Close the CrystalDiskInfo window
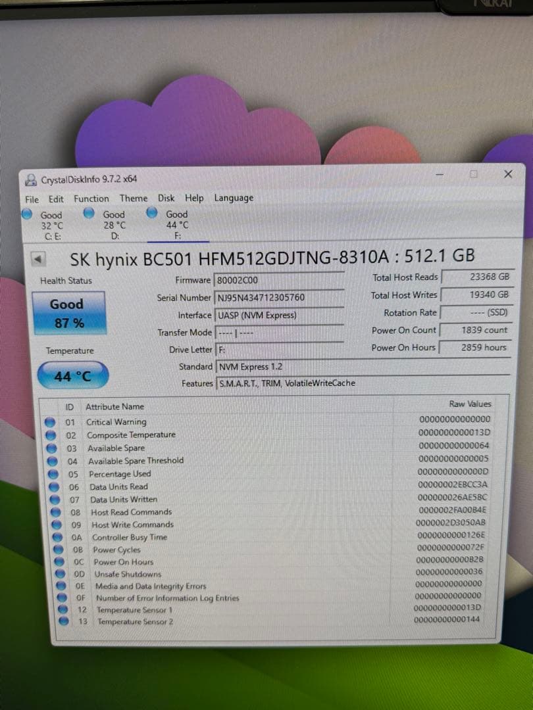533x710 pixels. [x=508, y=174]
